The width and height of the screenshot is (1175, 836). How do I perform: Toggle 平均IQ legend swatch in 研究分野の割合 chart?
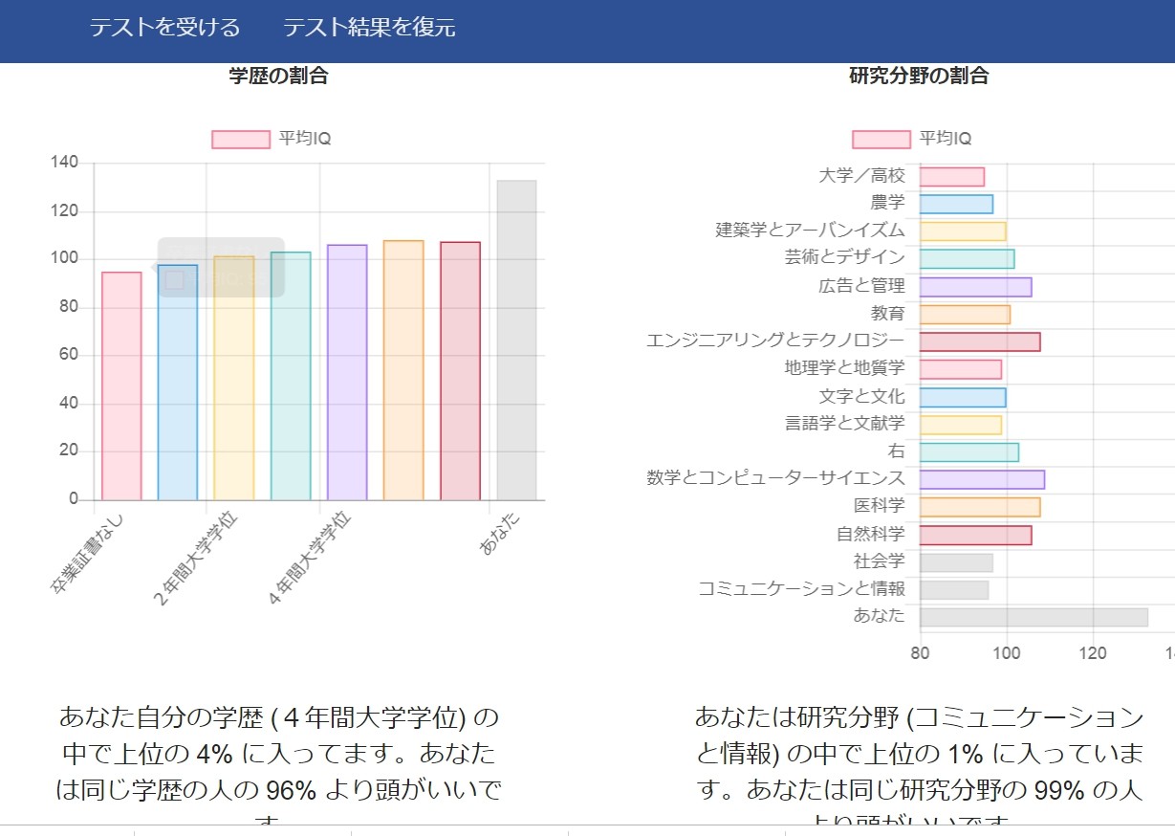click(881, 140)
